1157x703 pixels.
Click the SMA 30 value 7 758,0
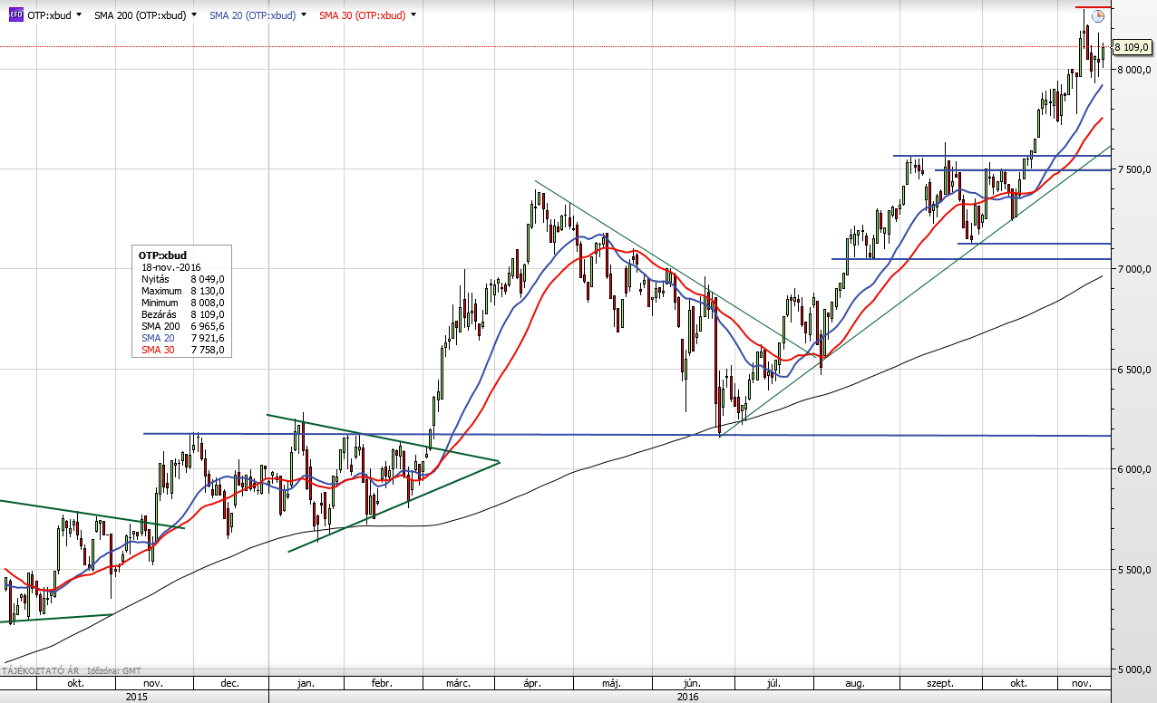click(x=208, y=350)
